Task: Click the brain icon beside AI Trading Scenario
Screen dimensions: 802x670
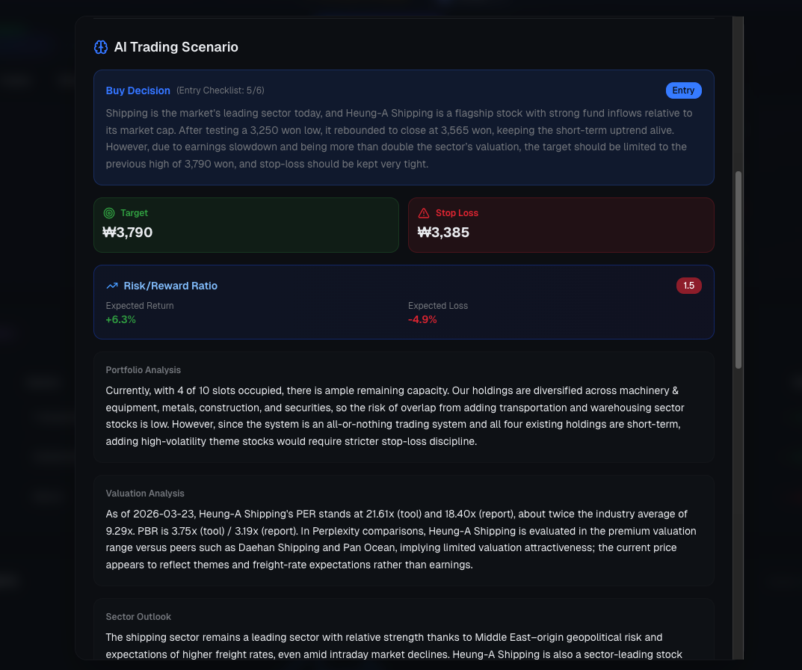Action: click(x=100, y=46)
